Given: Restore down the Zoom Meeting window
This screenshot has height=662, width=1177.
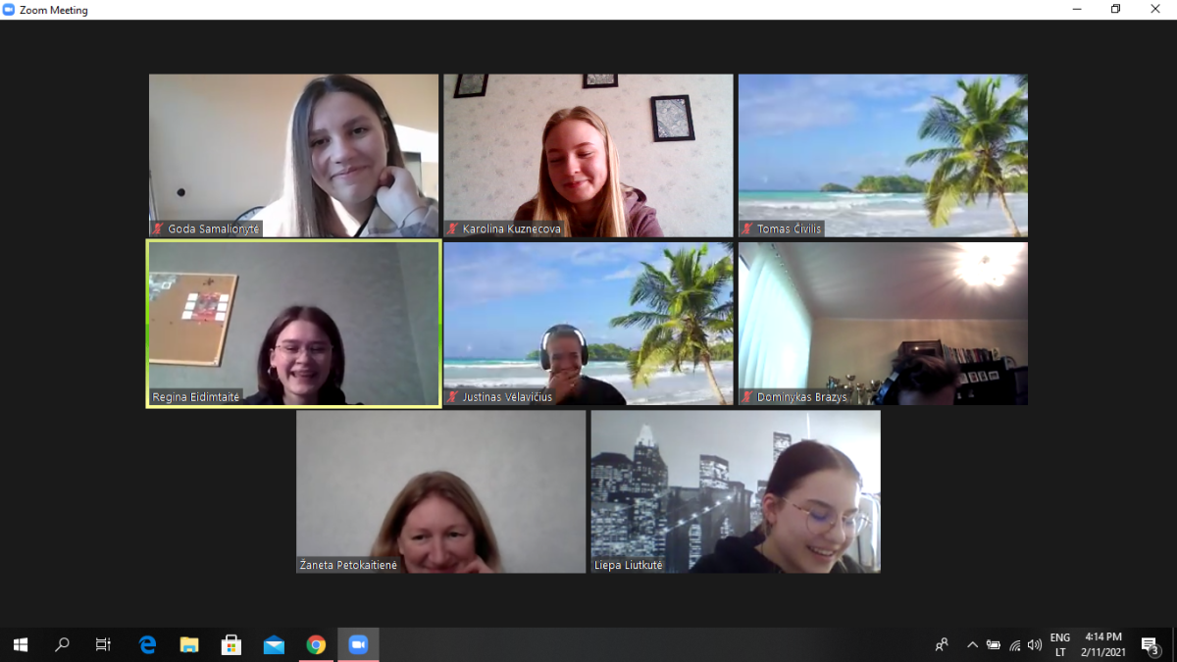Looking at the screenshot, I should click(1116, 10).
